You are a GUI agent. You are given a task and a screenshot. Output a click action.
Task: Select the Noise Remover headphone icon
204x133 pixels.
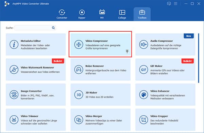click(x=79, y=70)
